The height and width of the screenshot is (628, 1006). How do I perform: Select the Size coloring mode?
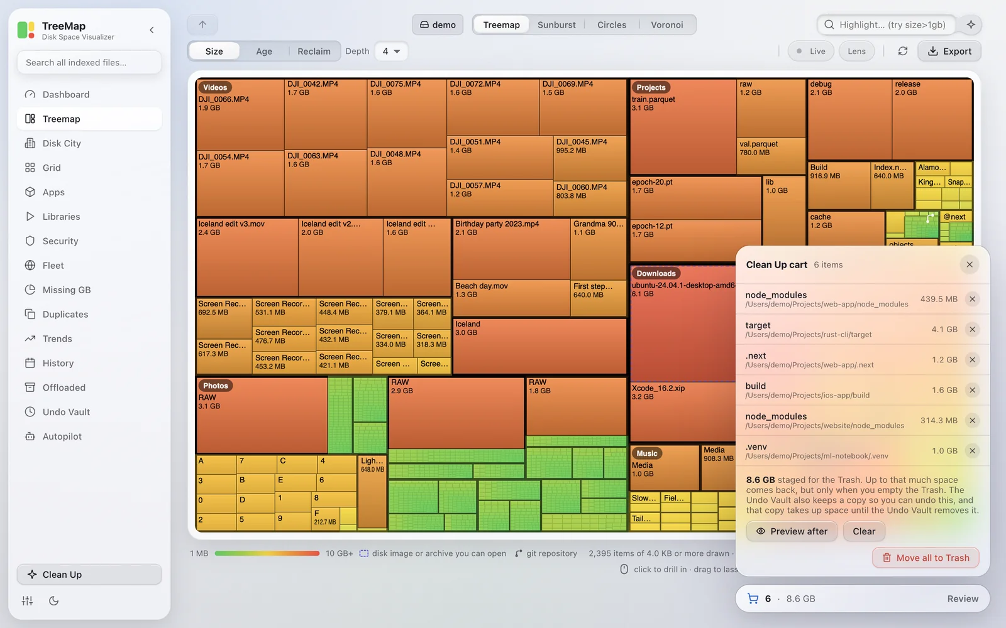point(214,51)
